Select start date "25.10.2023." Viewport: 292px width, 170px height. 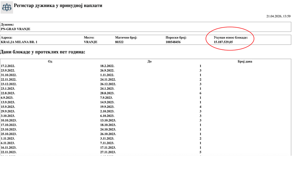tap(9, 134)
